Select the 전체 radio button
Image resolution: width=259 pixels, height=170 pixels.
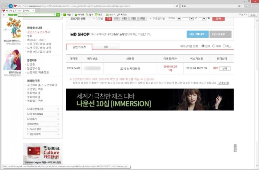tap(203, 46)
